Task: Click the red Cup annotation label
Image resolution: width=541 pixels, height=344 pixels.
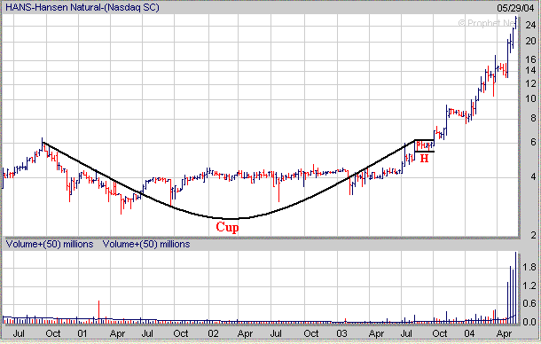Action: (x=227, y=227)
